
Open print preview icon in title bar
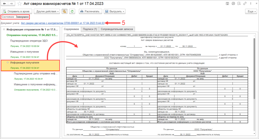pos(239,4)
